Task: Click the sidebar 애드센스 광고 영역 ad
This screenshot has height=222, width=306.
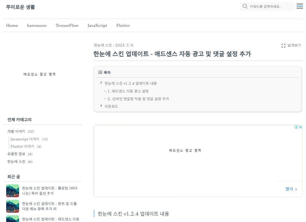Action: point(39,74)
